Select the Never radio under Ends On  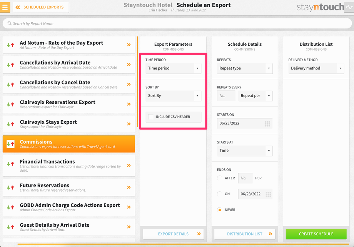[219, 210]
